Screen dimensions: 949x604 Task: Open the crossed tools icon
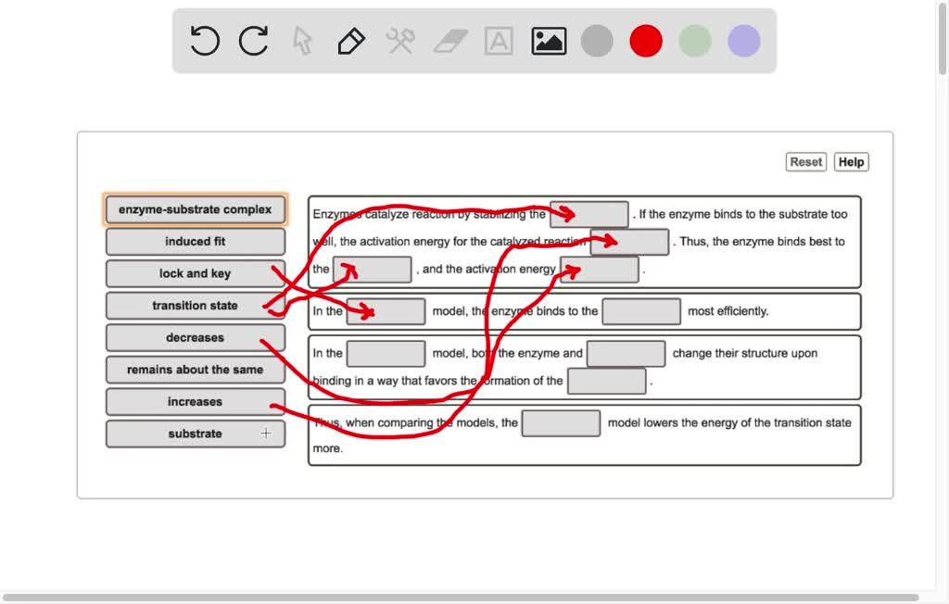point(400,41)
